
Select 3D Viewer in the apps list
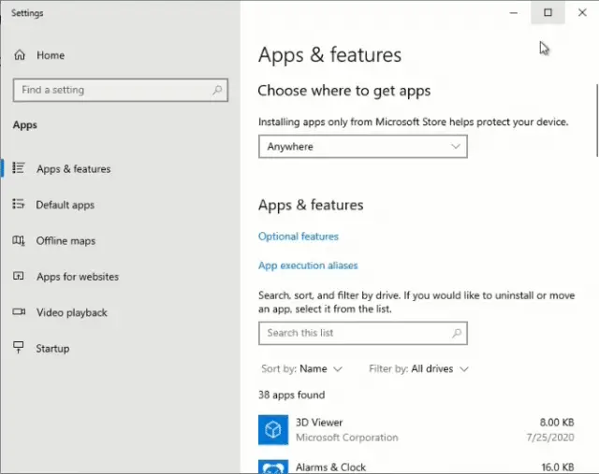point(416,430)
